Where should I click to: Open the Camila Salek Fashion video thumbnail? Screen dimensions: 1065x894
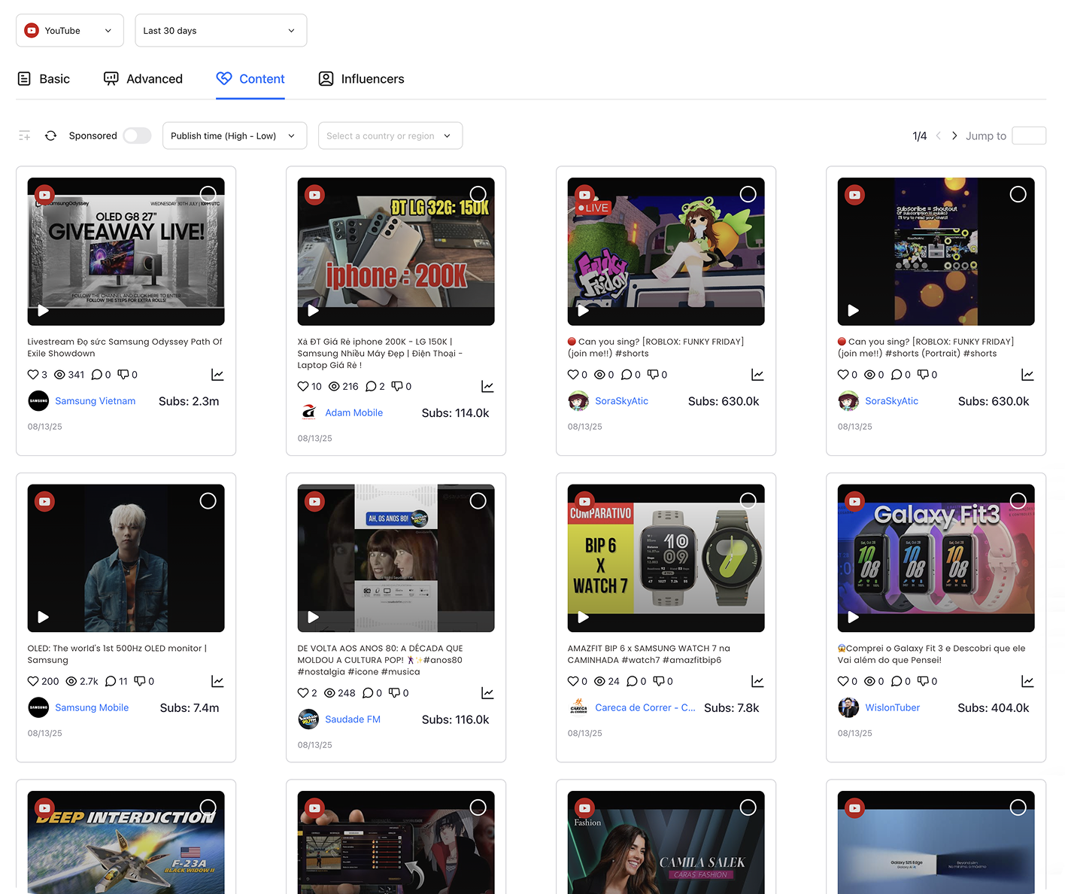click(x=666, y=842)
